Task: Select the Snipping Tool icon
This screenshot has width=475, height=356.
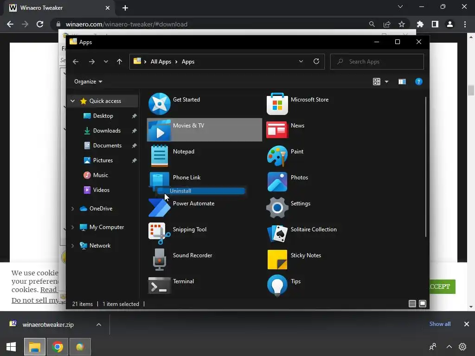Action: pos(160,234)
